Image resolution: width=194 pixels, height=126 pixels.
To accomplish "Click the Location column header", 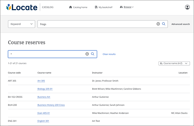I will pos(183,73).
